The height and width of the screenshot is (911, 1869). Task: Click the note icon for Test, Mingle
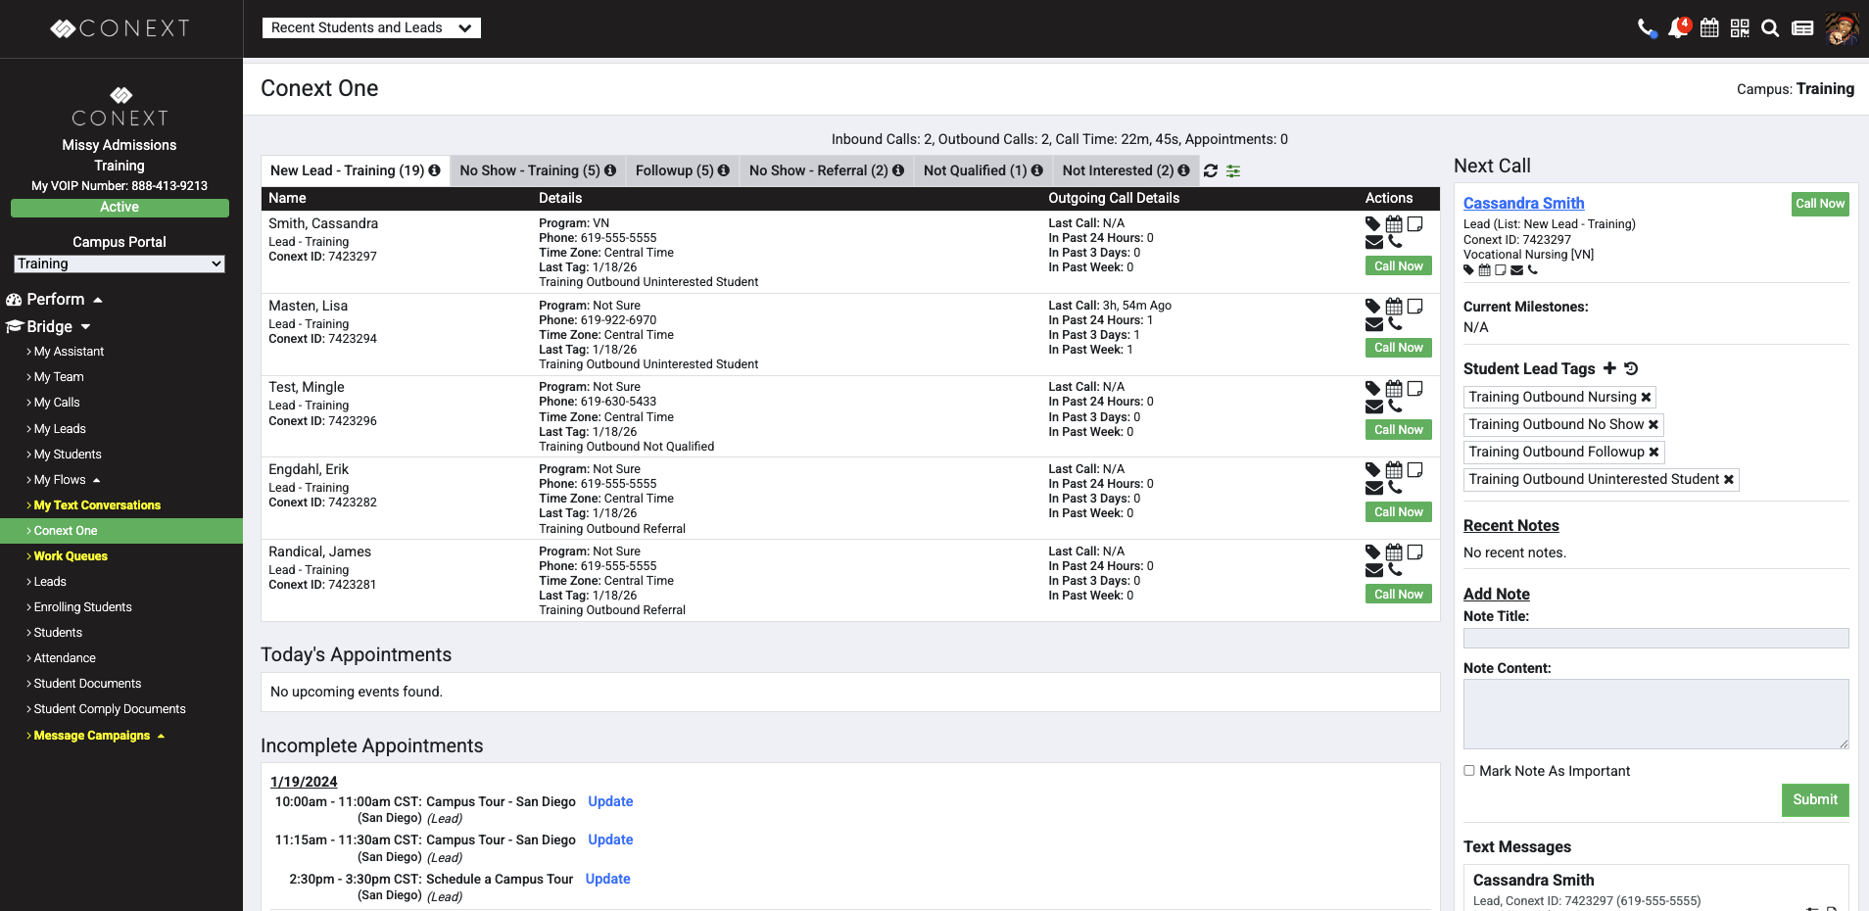tap(1414, 389)
